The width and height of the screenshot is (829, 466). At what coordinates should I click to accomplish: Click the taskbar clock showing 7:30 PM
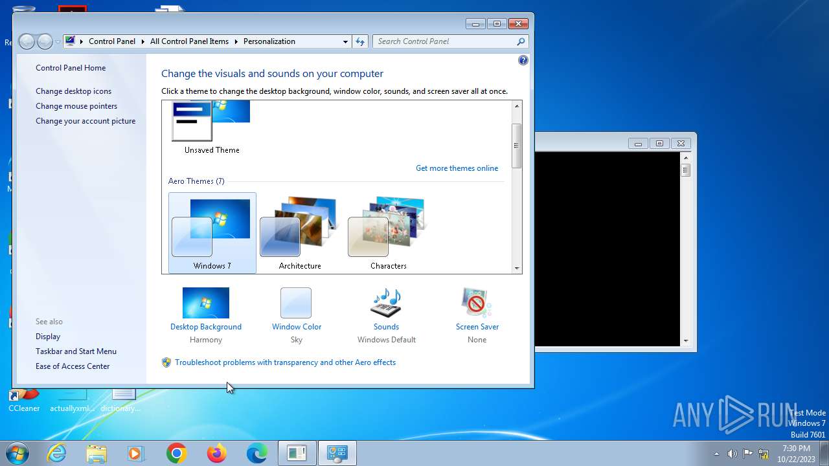[796, 454]
